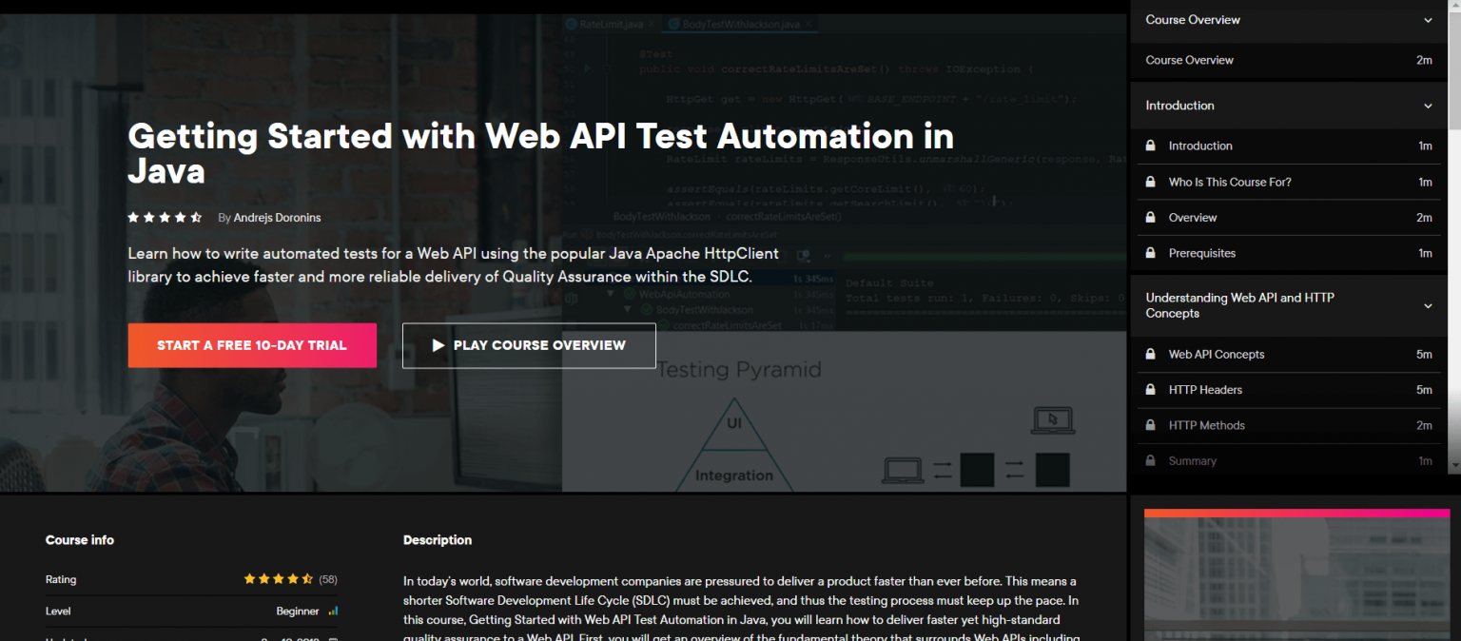Open author Andrejs Doronins profile link
1461x641 pixels.
click(x=277, y=218)
